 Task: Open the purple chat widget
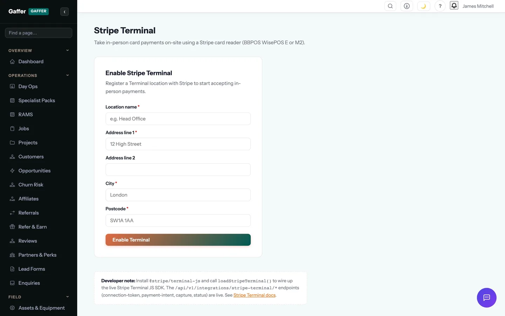point(487,298)
